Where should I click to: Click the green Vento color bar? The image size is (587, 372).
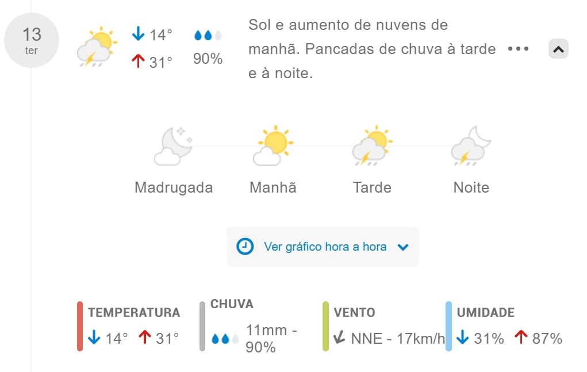(325, 327)
